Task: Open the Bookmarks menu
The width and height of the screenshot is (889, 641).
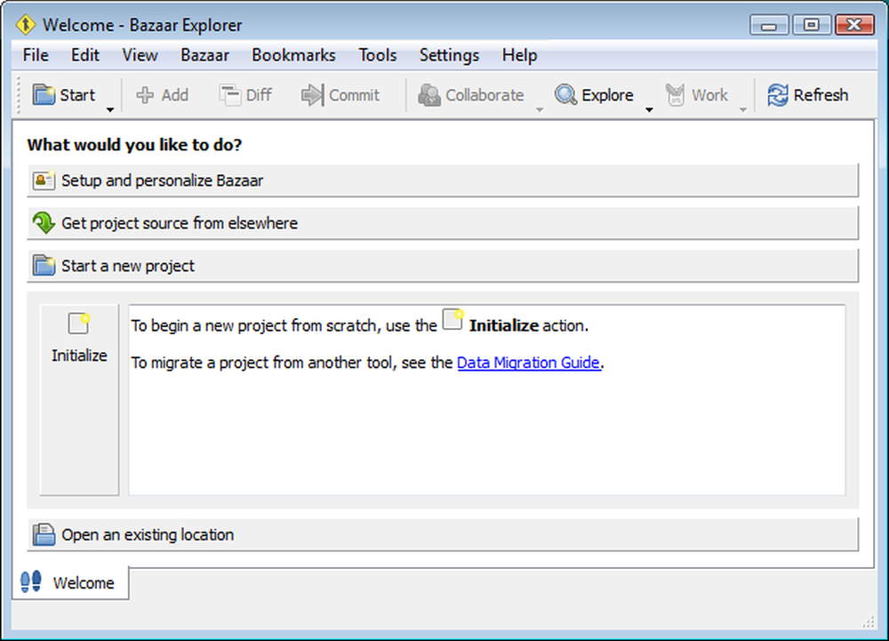Action: 293,55
